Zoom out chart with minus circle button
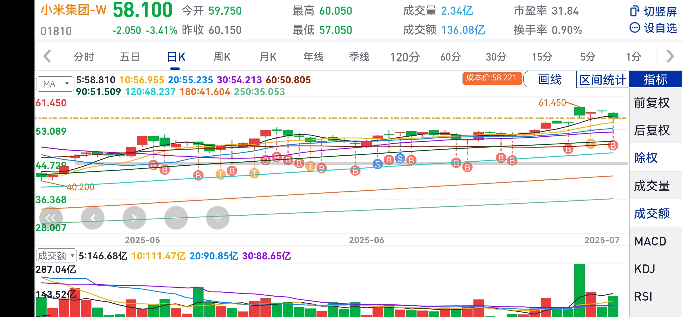This screenshot has width=683, height=317. pos(176,218)
